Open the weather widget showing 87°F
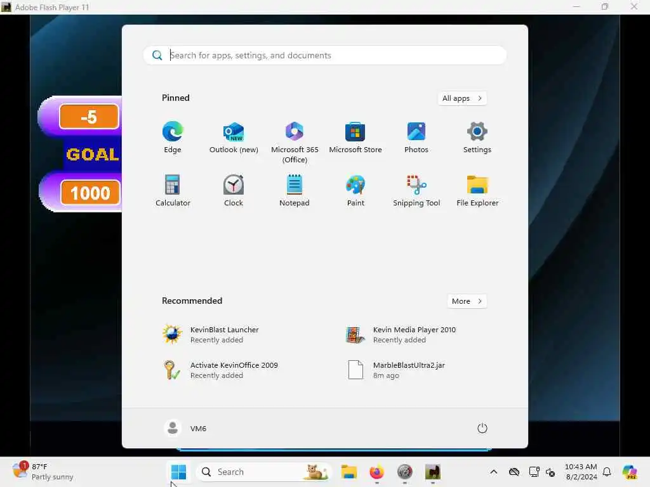 [43, 472]
